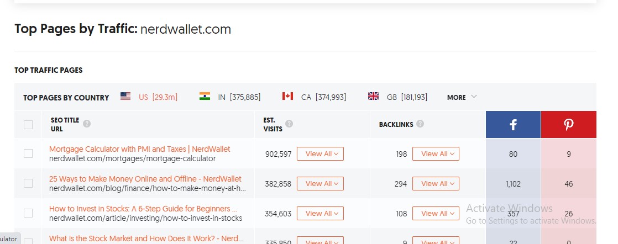The width and height of the screenshot is (618, 244).
Task: Click help icon next to SEO Title URL
Action: (87, 124)
